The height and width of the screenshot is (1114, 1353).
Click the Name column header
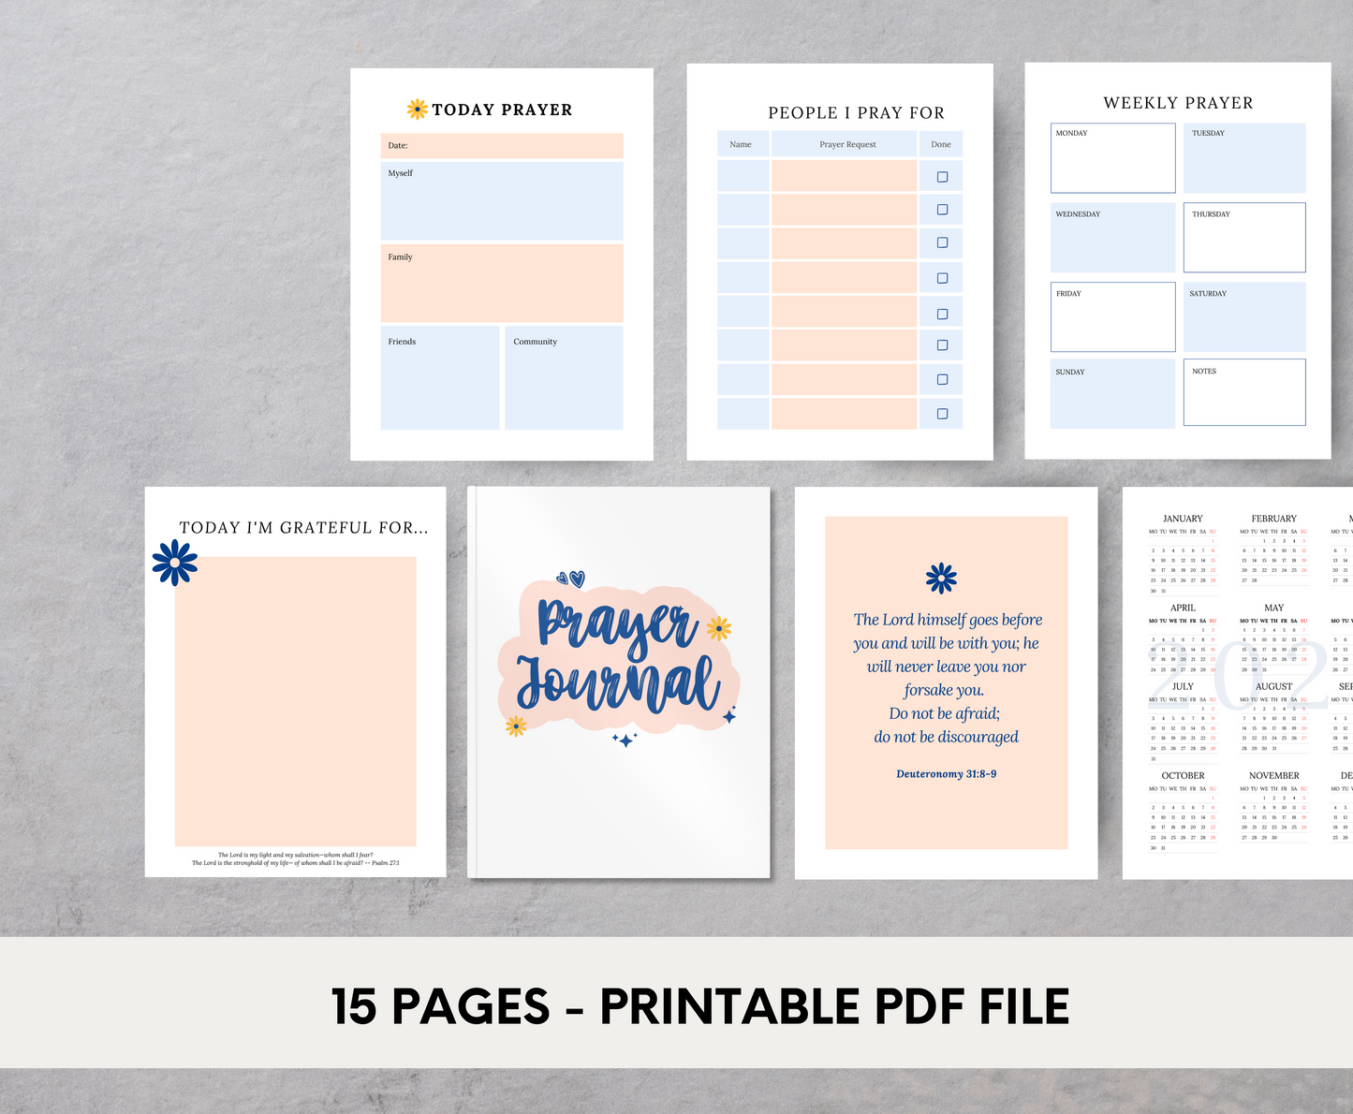[743, 144]
